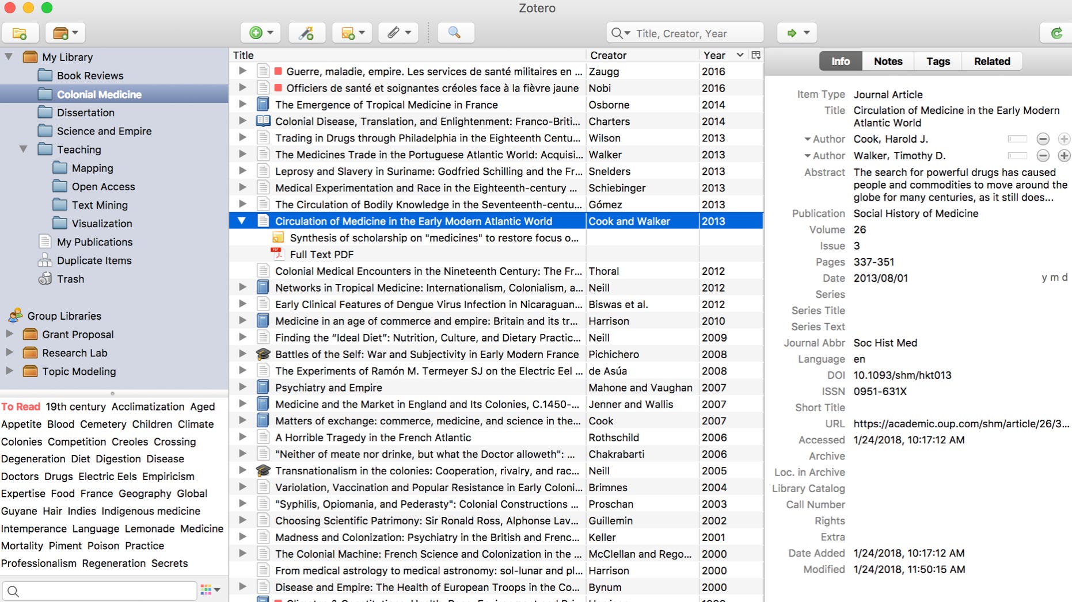Select the Book Reviews collection
The image size is (1072, 602).
point(90,75)
